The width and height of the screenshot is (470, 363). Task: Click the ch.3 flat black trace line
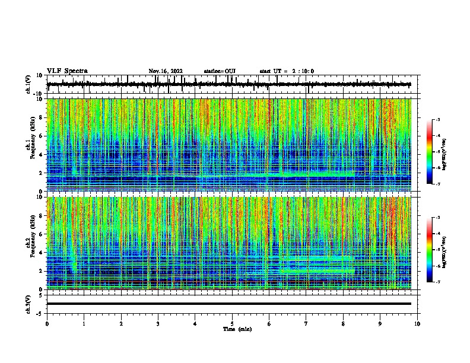pyautogui.click(x=229, y=304)
